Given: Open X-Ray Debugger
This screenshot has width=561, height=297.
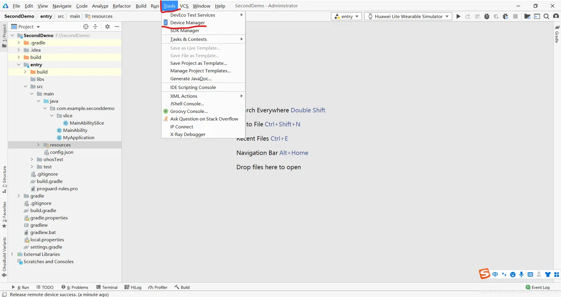Looking at the screenshot, I should (203, 134).
